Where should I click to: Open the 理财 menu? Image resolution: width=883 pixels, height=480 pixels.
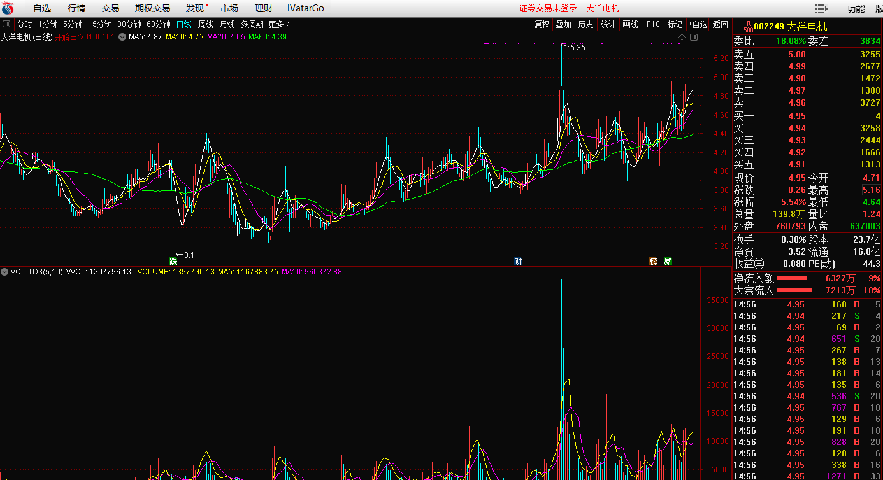[264, 8]
